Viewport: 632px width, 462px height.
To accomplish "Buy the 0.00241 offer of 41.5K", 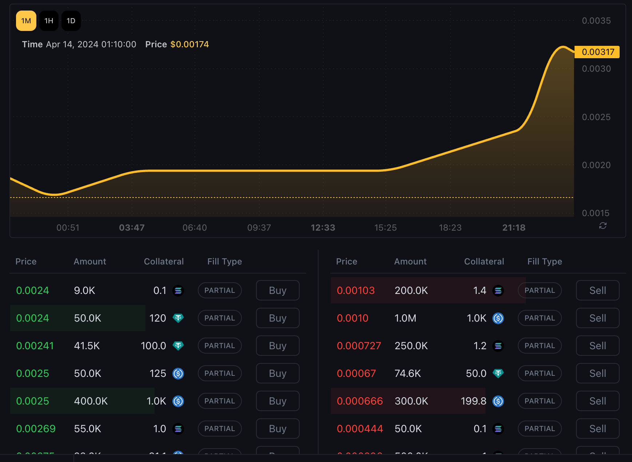I will tap(277, 346).
